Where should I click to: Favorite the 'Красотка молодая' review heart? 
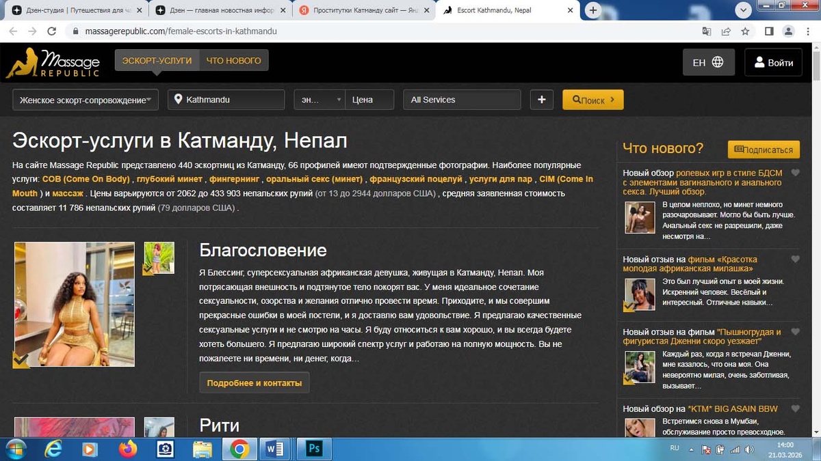pyautogui.click(x=795, y=259)
